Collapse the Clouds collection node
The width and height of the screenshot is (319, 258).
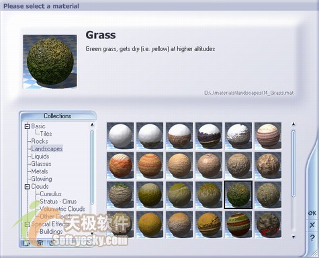click(x=27, y=187)
